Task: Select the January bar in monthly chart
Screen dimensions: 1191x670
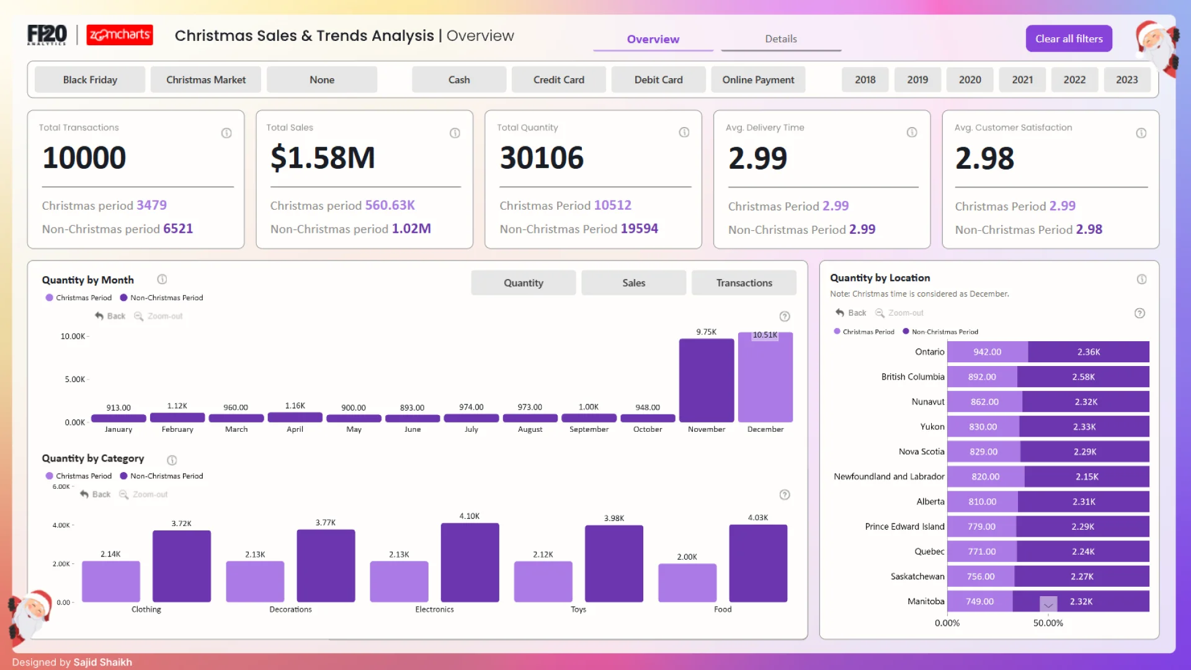Action: click(118, 418)
